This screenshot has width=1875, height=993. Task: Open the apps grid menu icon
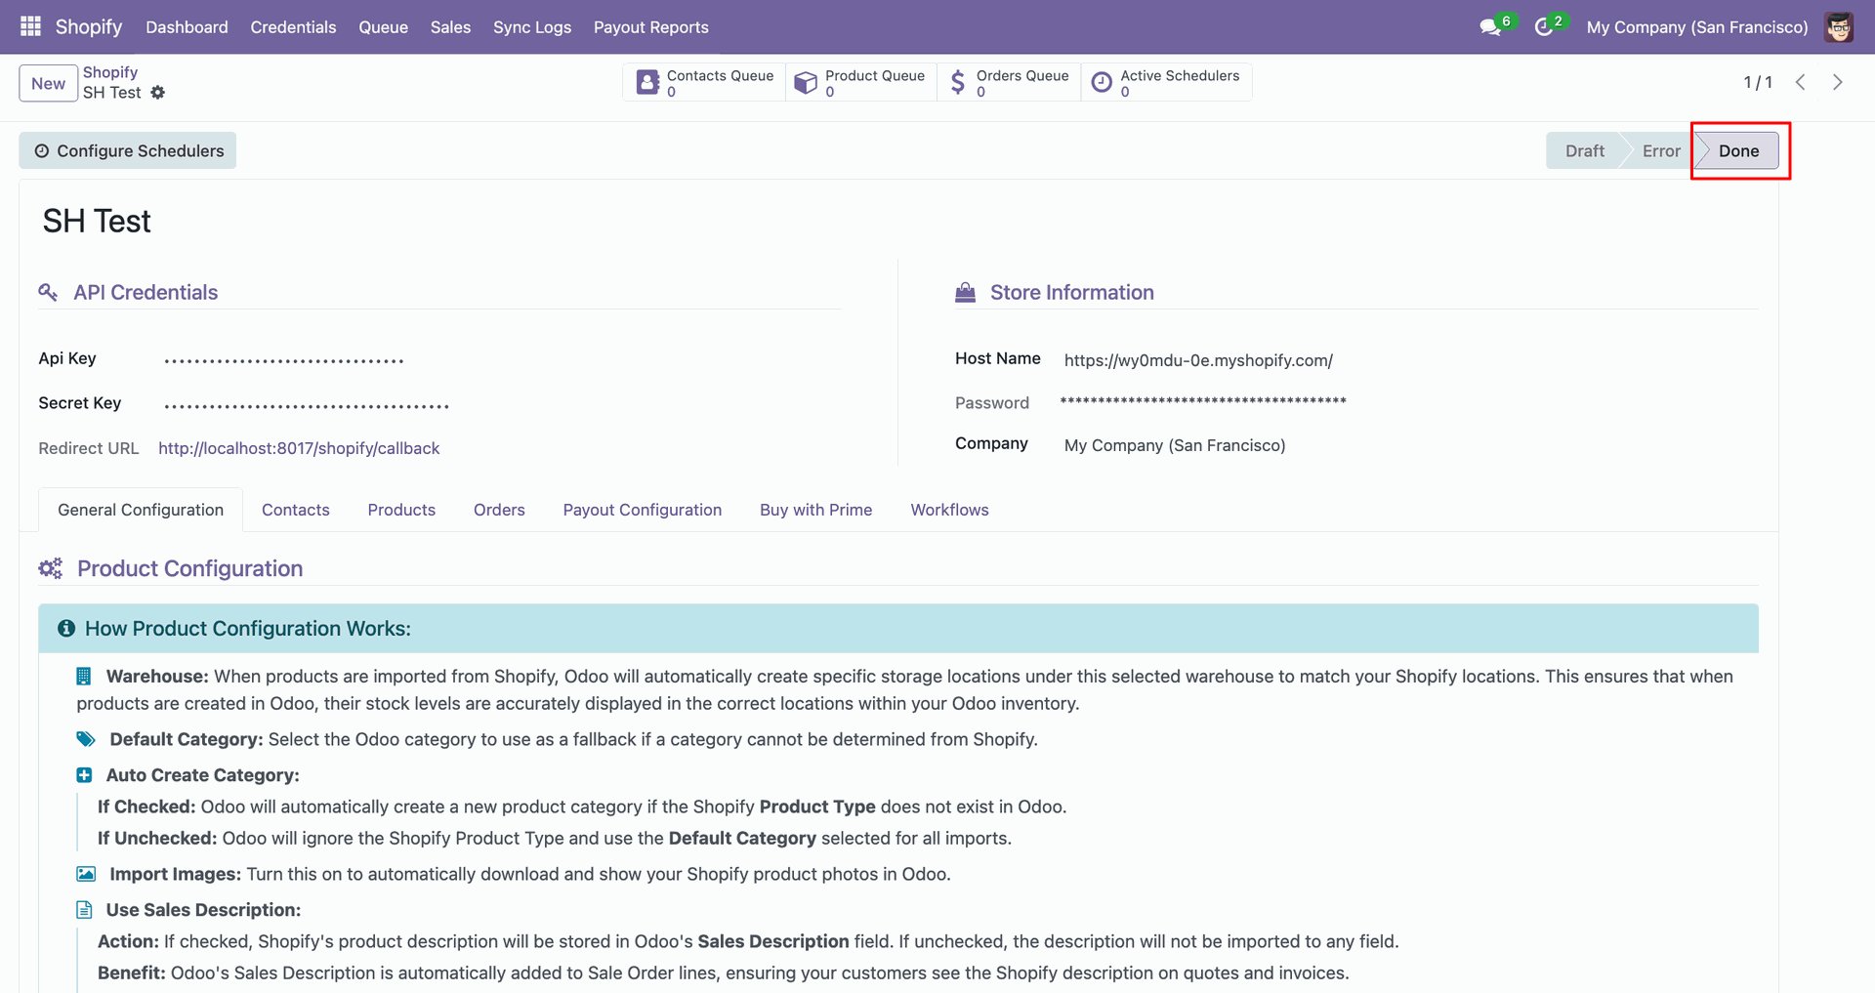point(30,26)
